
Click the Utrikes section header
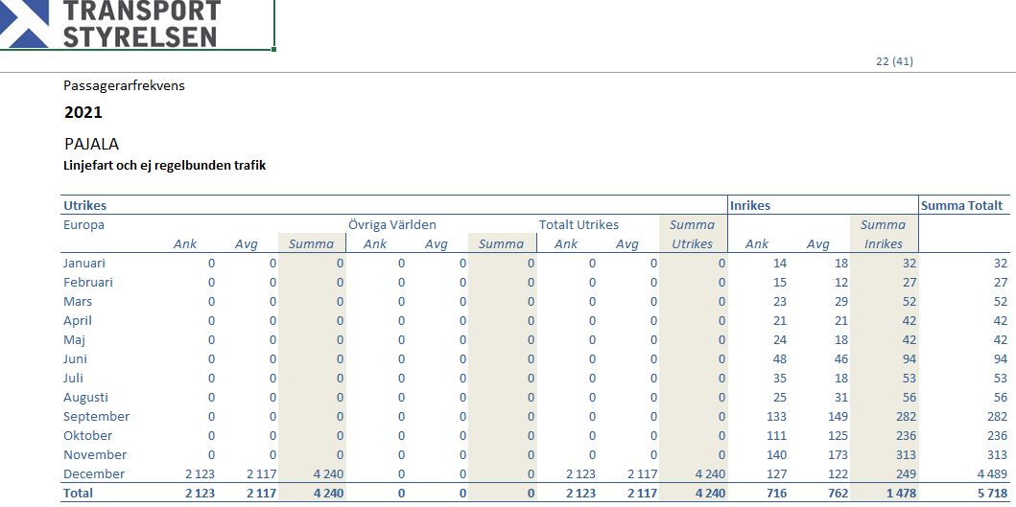coord(85,205)
